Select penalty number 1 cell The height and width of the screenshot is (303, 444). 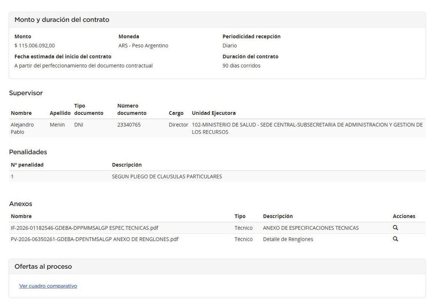coord(12,177)
